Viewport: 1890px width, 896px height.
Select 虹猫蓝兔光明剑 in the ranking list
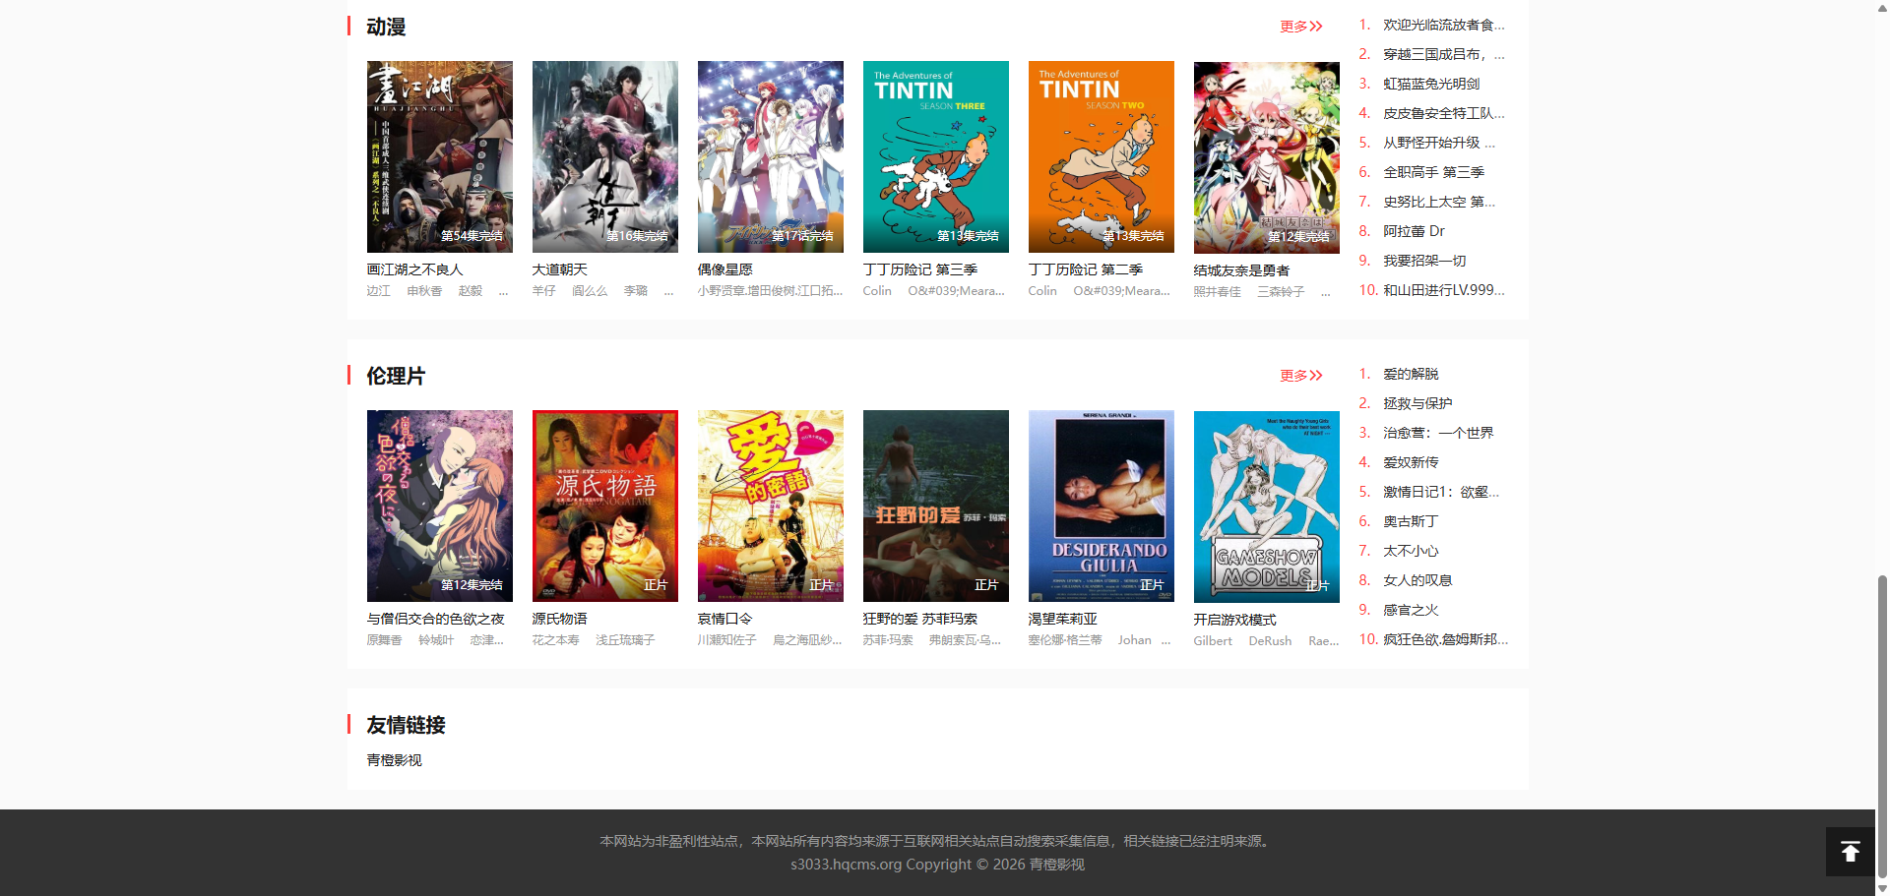coord(1430,84)
